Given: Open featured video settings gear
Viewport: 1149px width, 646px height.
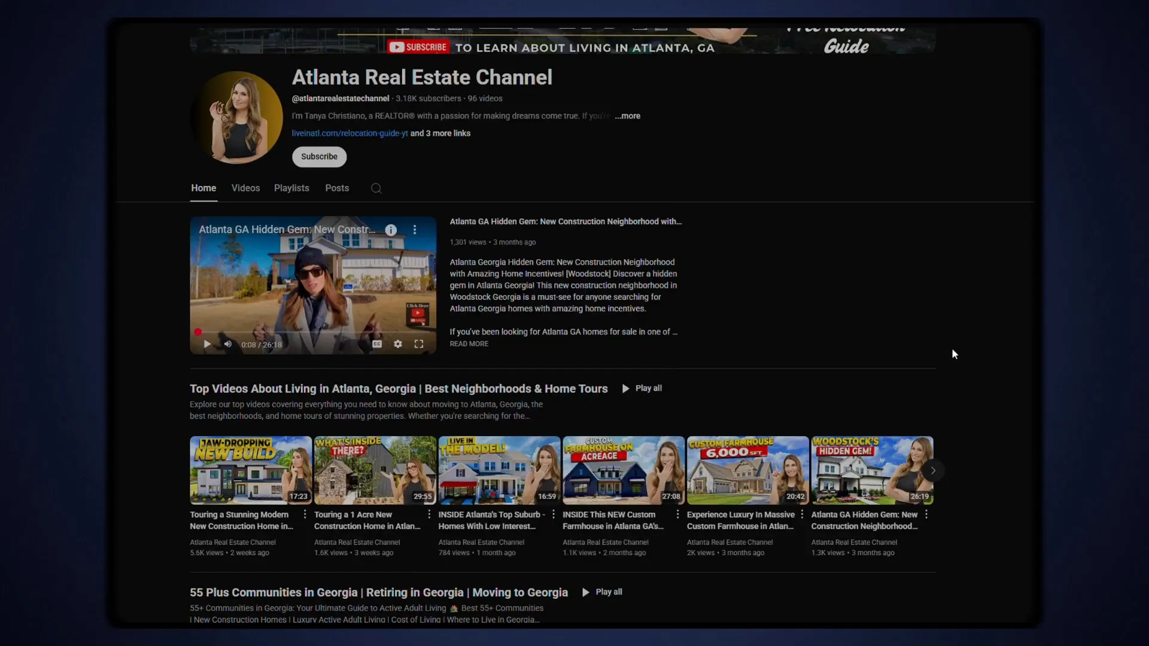Looking at the screenshot, I should coord(398,344).
